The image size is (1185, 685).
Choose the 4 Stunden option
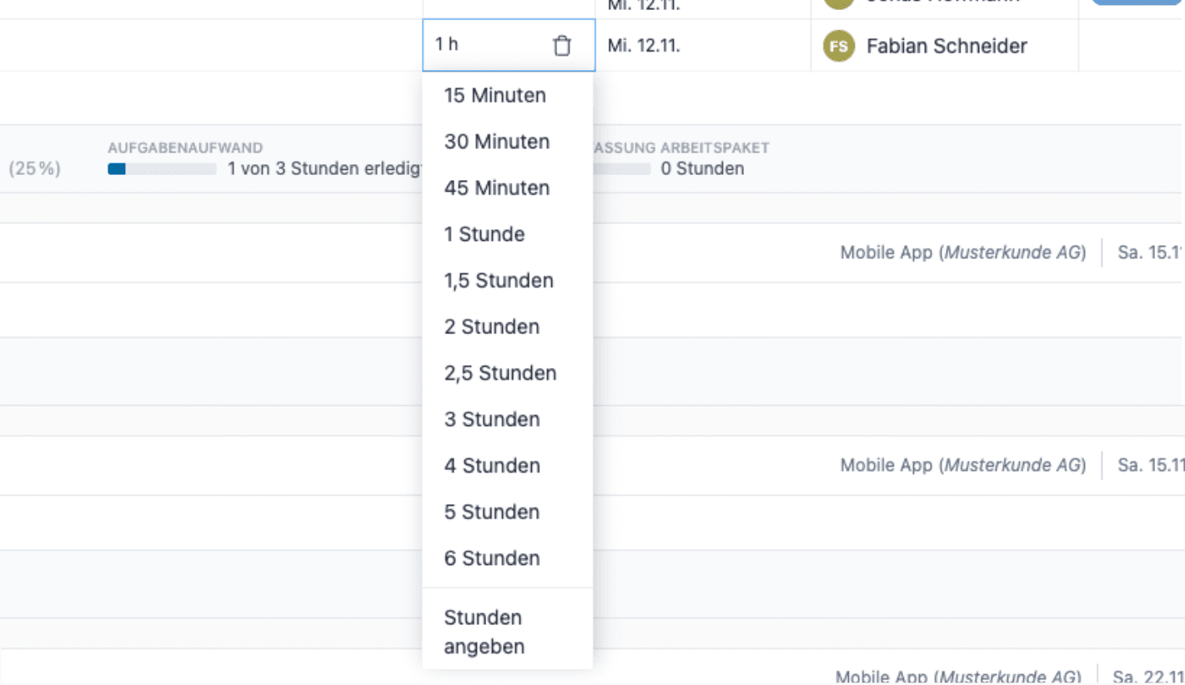[x=492, y=466]
